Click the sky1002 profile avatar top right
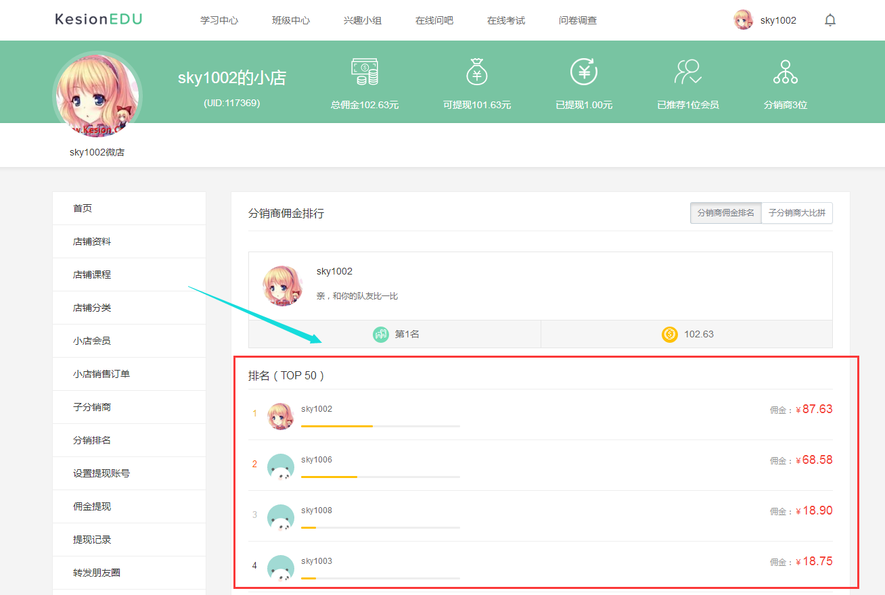The width and height of the screenshot is (885, 595). click(x=743, y=20)
